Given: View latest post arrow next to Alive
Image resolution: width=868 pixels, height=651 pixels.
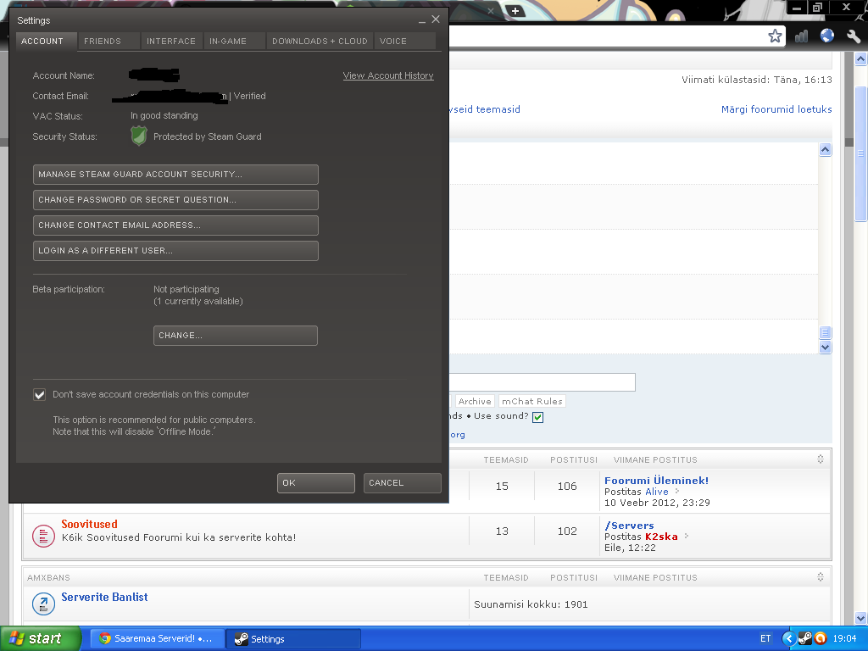Looking at the screenshot, I should (677, 491).
